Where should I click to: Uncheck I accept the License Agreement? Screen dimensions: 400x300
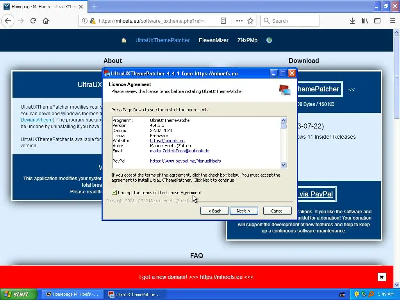[114, 192]
